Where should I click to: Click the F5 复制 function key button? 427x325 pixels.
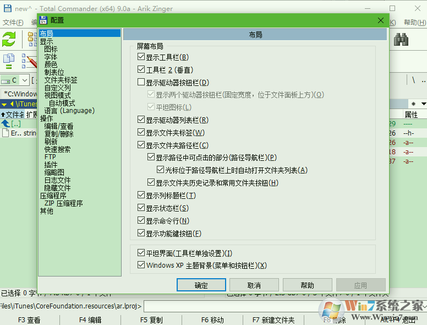tap(151, 320)
